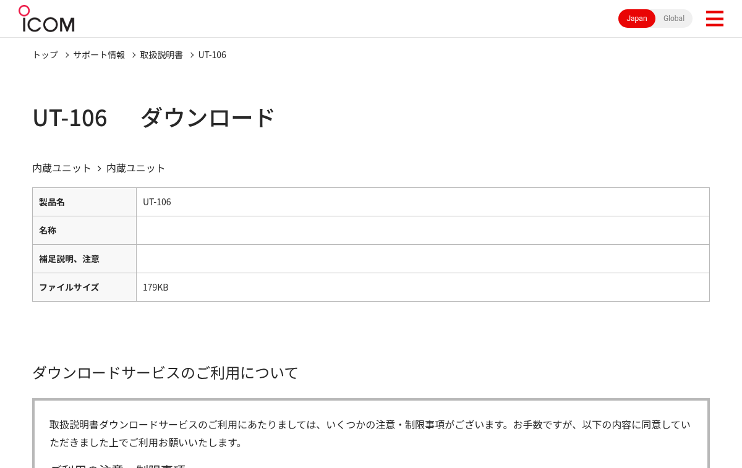This screenshot has height=468, width=742.
Task: Select the UT-106 table value cell
Action: pos(423,202)
